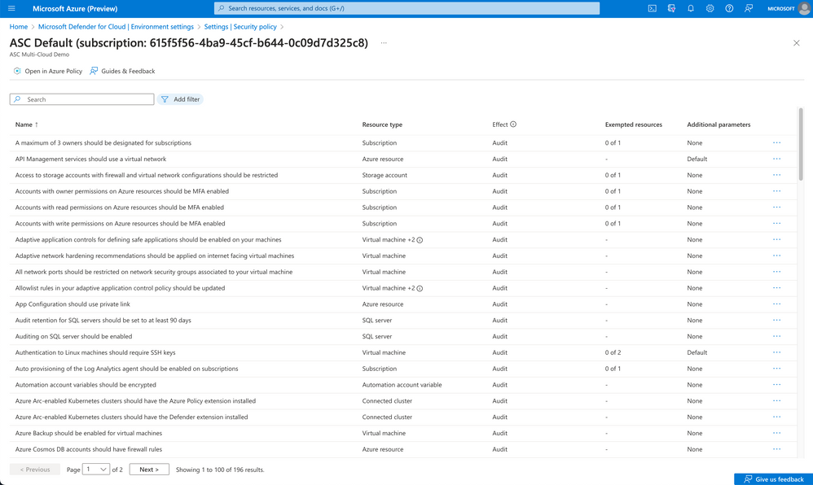Open the ellipsis next to the subscription title
Image resolution: width=813 pixels, height=485 pixels.
(383, 42)
